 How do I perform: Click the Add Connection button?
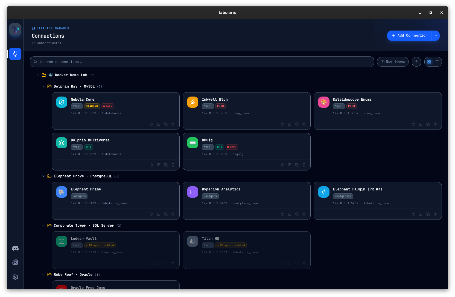click(409, 35)
